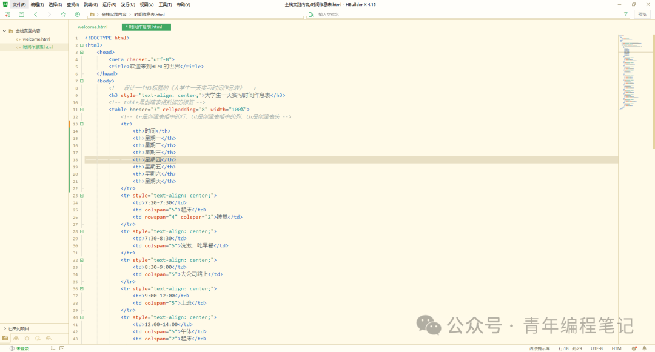Save the file with the floppy icon

21,14
